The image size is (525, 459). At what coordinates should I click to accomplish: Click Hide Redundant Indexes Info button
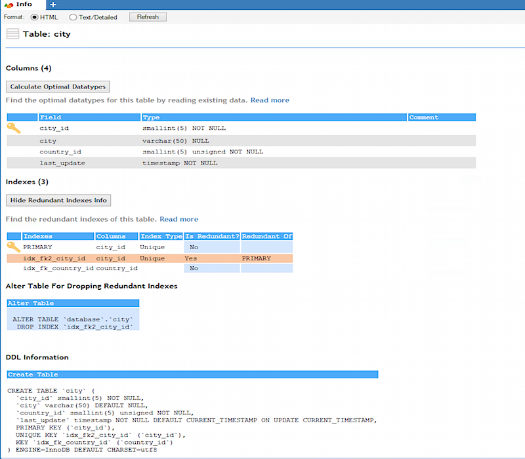tap(58, 201)
